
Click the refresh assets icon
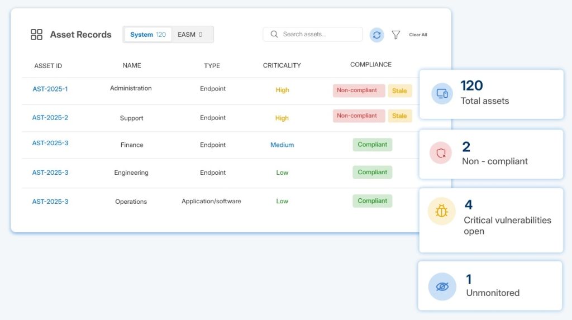(377, 35)
